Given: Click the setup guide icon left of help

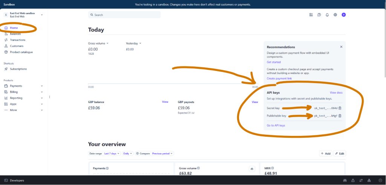Looking at the screenshot, I should tap(311, 15).
